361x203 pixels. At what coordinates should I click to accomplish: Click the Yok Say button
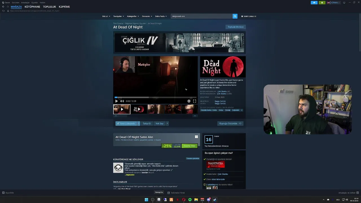(159, 123)
